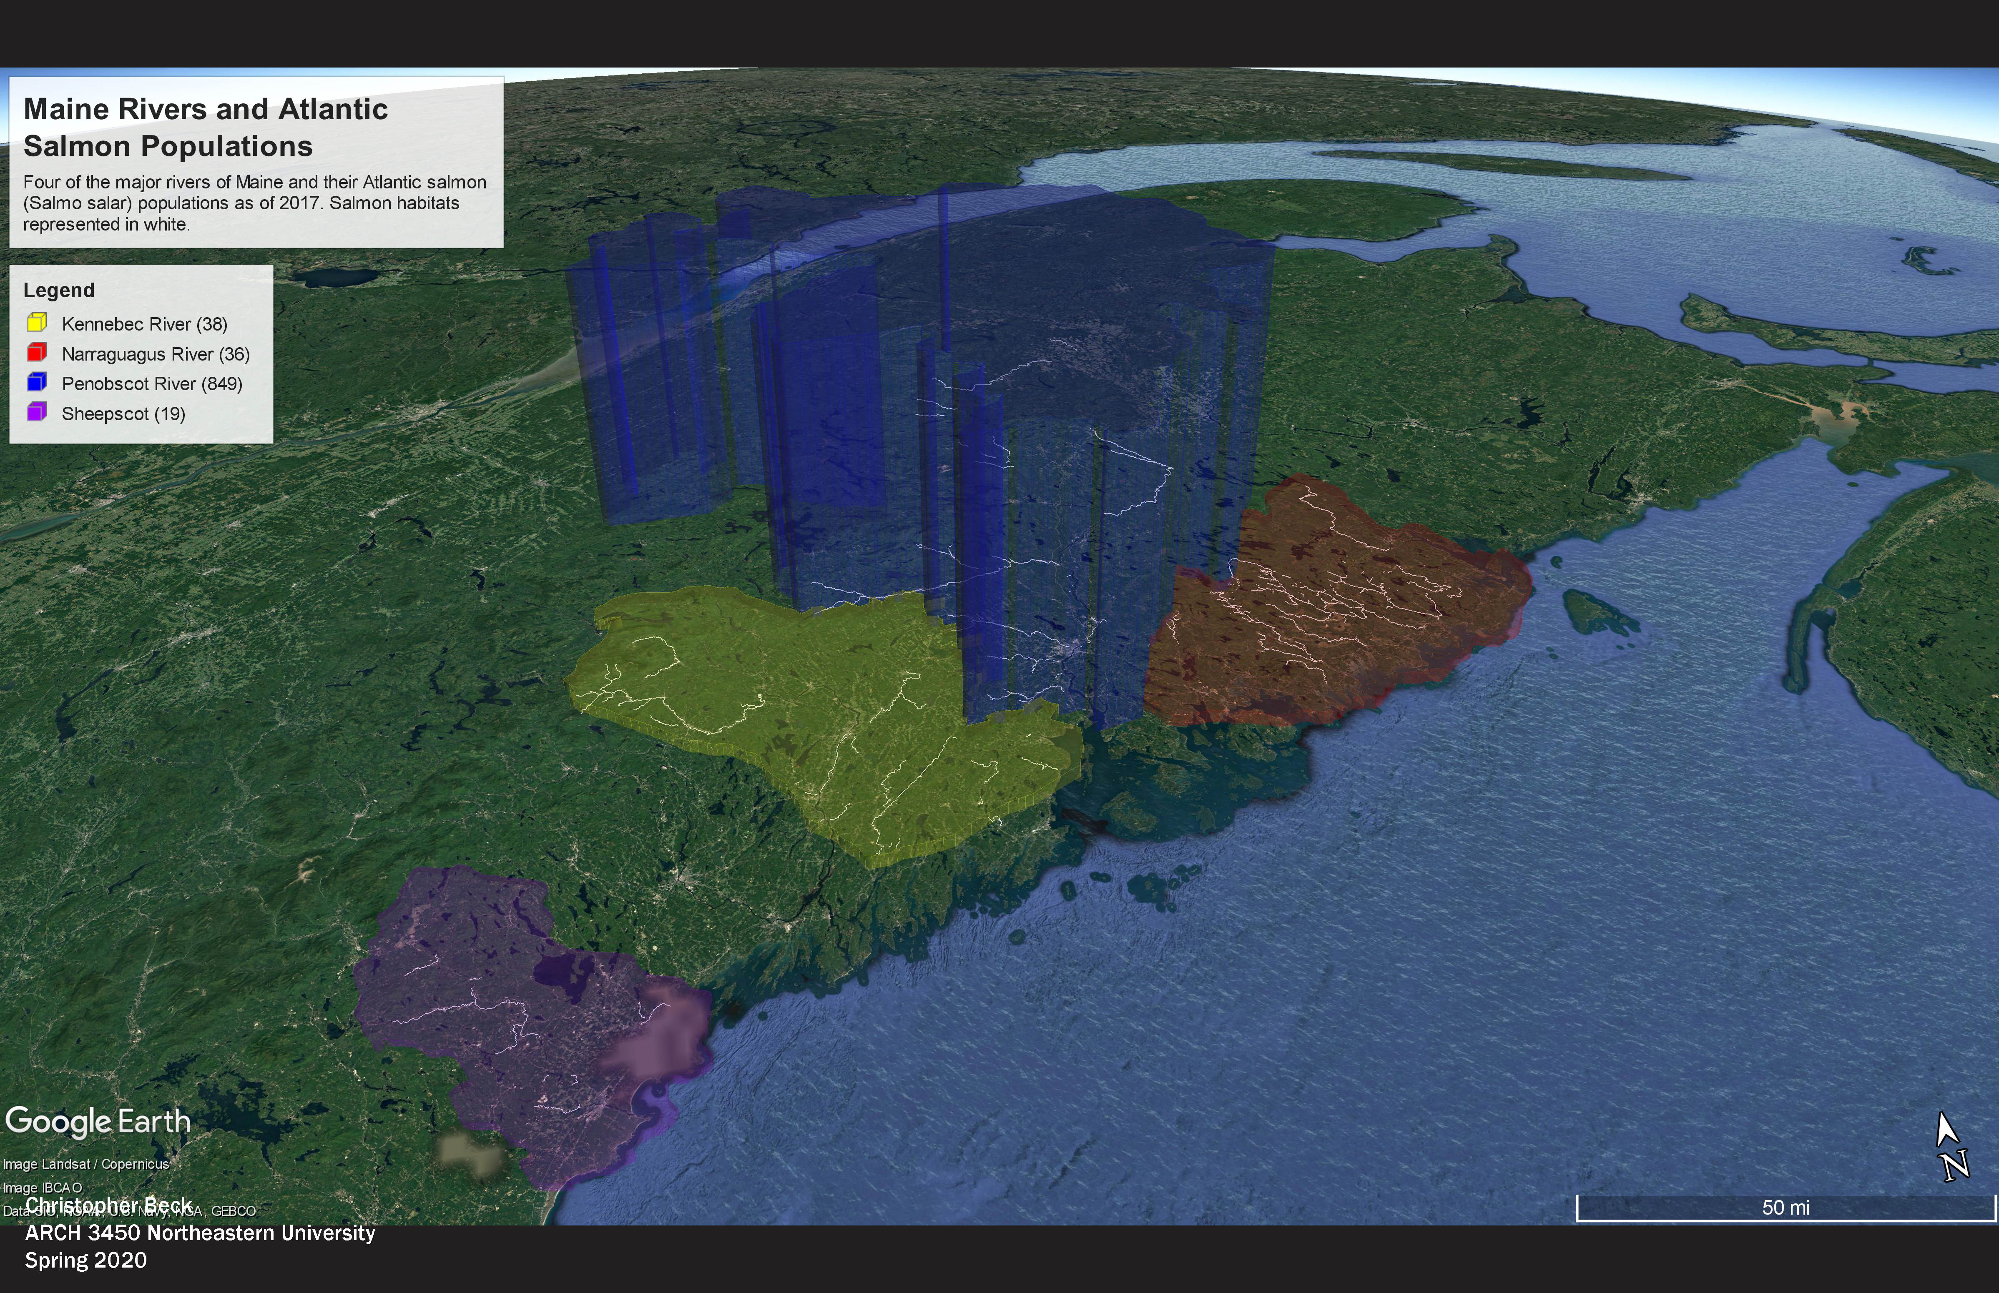1999x1293 pixels.
Task: Click the '50 mi' scale bar
Action: (1786, 1208)
